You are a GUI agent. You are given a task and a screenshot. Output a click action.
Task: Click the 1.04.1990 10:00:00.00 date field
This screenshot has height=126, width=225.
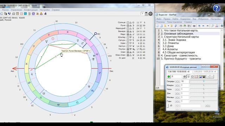[x=180, y=71]
